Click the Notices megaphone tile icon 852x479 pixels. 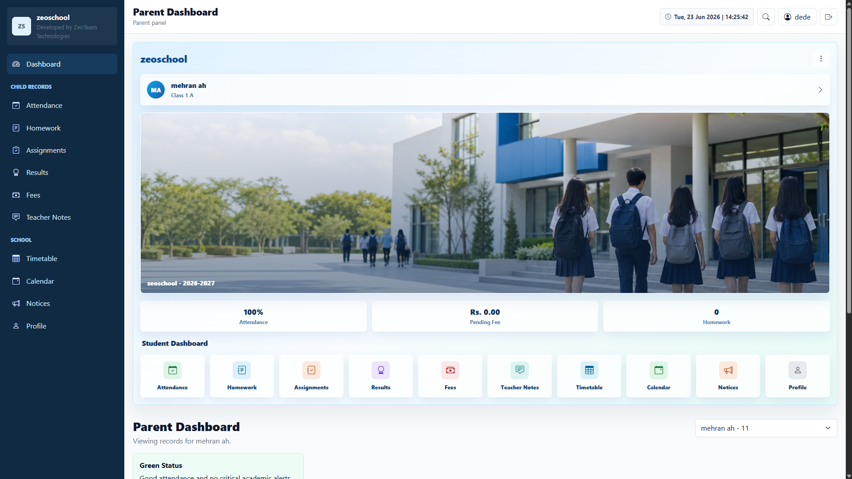(x=728, y=370)
